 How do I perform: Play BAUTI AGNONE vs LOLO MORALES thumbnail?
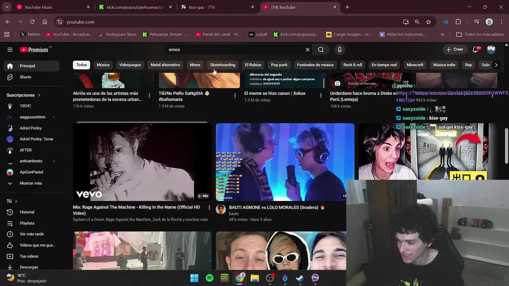(x=285, y=162)
